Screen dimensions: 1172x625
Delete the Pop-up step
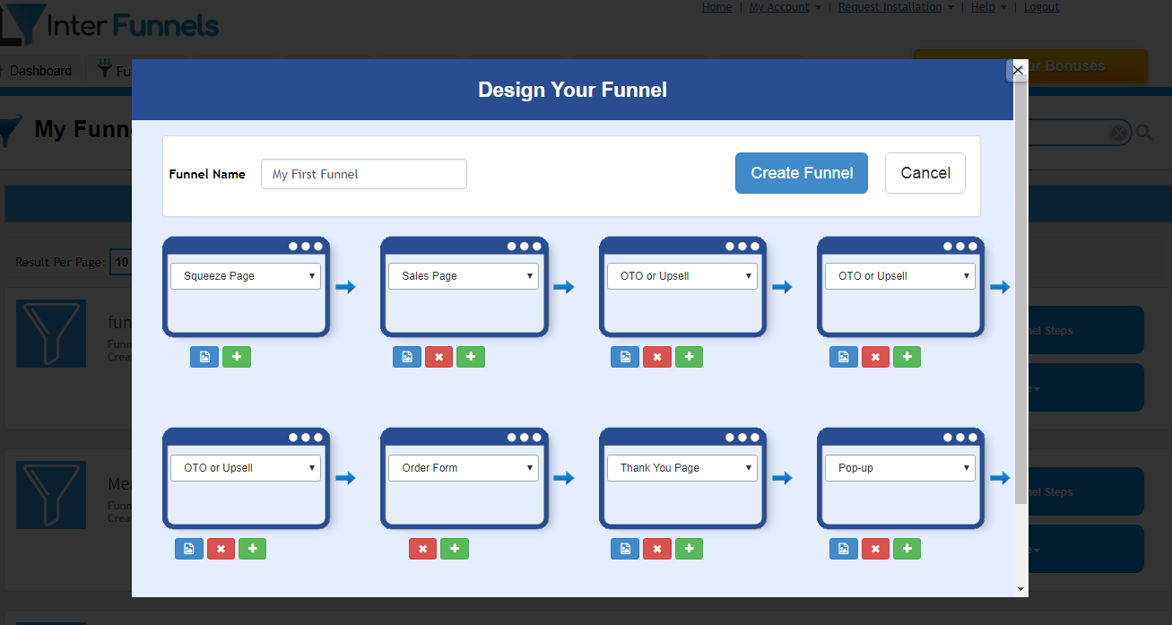(x=875, y=549)
